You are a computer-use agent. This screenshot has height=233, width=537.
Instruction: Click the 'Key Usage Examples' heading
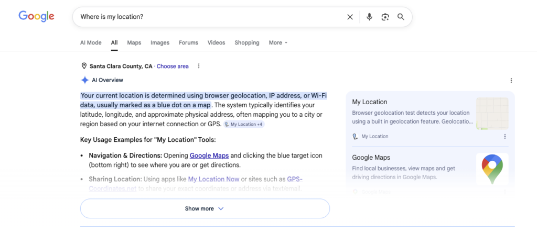tap(148, 140)
